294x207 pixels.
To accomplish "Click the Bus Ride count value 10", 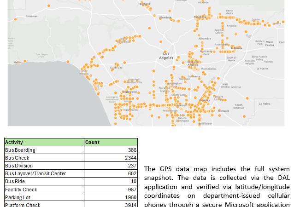I will (x=132, y=181).
